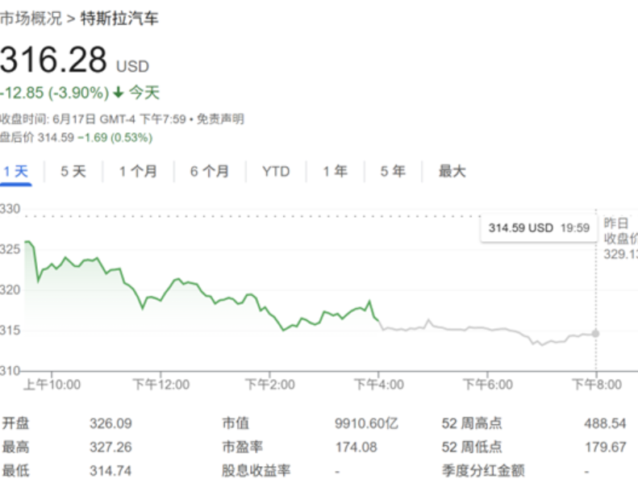Click the 收盘时间 6月17日 timestamp text
Viewport: 638px width, 487px height.
[x=93, y=119]
